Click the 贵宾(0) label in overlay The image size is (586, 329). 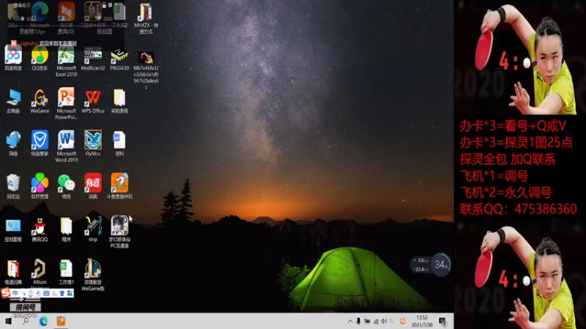tap(66, 31)
